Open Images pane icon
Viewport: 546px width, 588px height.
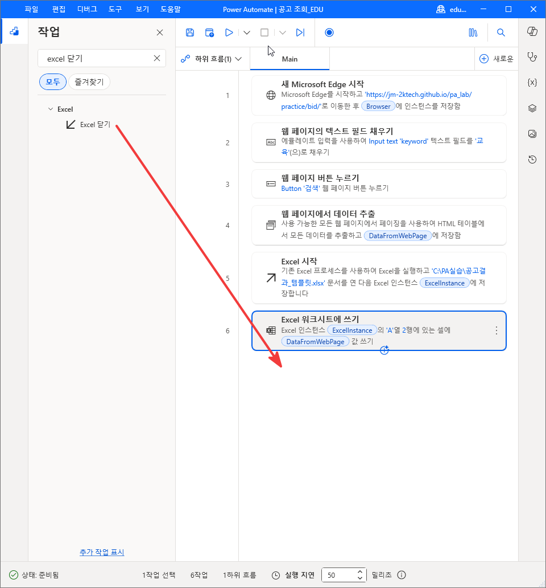[x=532, y=133]
